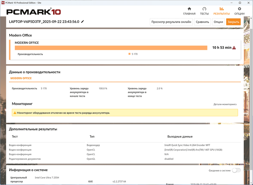Screen dimensions: 253x185
Task: Open the Опции button next to Сравнить
Action: coord(218,22)
